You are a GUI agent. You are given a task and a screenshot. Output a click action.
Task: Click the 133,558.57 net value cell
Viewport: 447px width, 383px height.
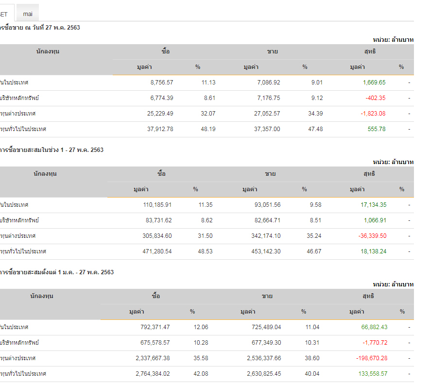pyautogui.click(x=372, y=374)
